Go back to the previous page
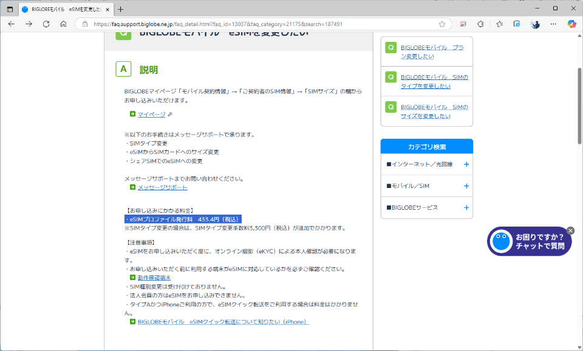This screenshot has width=583, height=351. click(12, 24)
